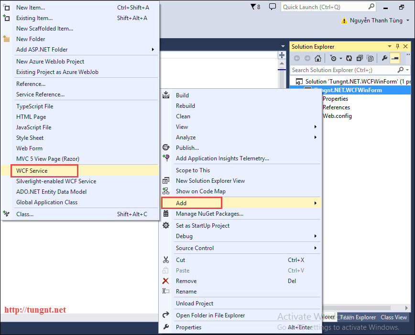Image resolution: width=415 pixels, height=335 pixels.
Task: Open Solution Explorer window position dropdown
Action: pyautogui.click(x=390, y=46)
